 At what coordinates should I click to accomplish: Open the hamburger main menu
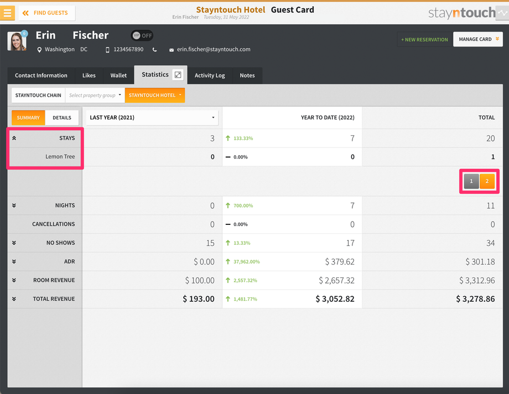pyautogui.click(x=7, y=13)
